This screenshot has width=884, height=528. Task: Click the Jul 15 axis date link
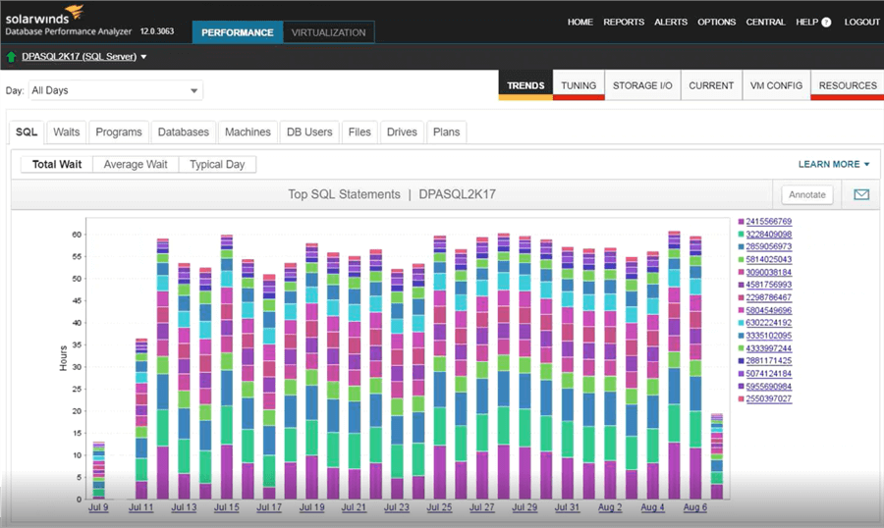point(227,507)
